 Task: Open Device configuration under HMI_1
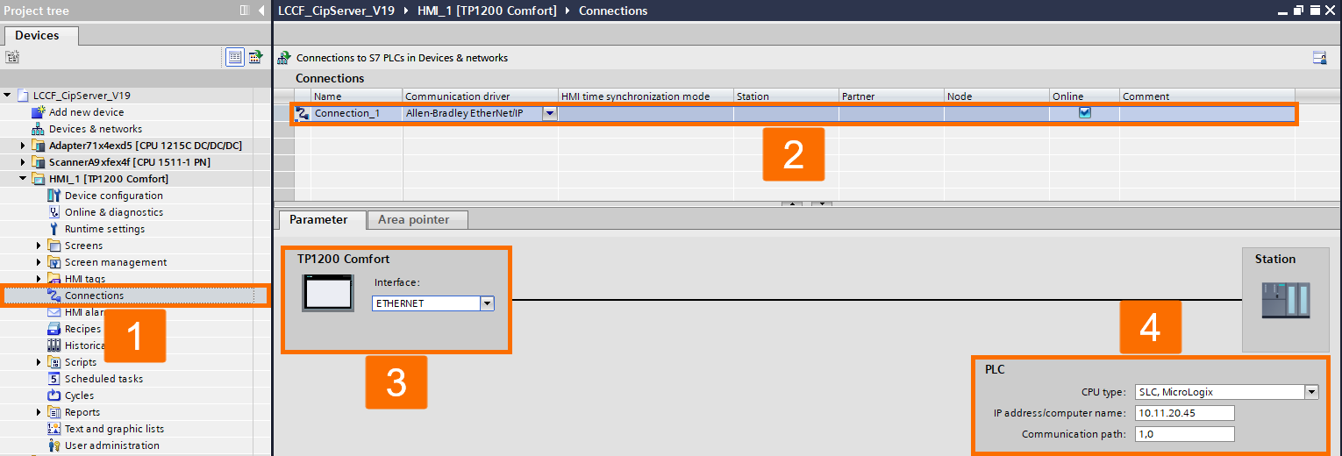click(113, 196)
